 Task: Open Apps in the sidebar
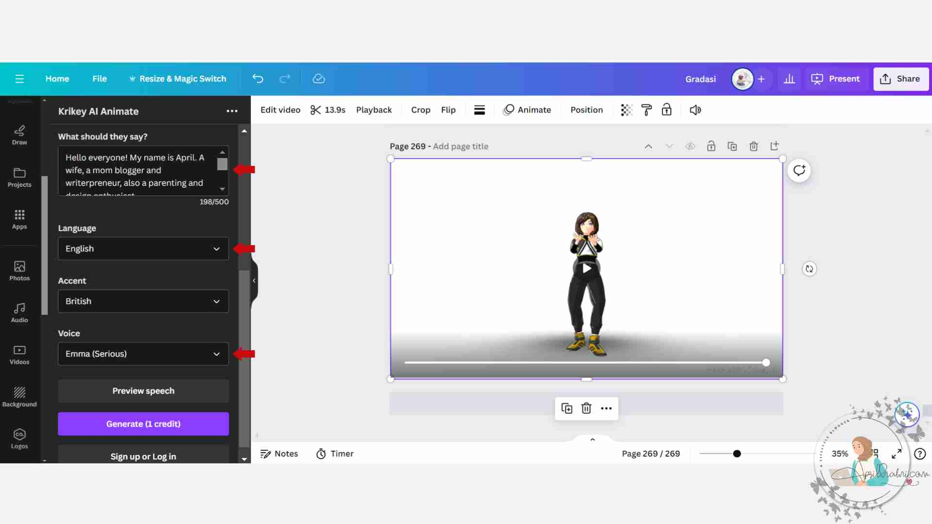(x=19, y=219)
